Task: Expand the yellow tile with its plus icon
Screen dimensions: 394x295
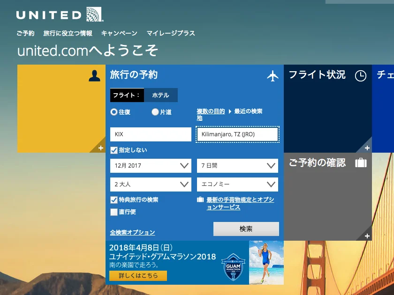Action: (x=101, y=148)
